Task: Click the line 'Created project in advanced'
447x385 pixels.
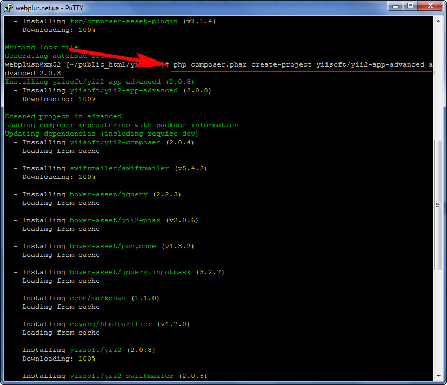Action: 63,116
